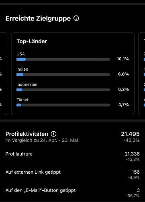Tap the 21.336 profile visits value
The height and width of the screenshot is (202, 145).
click(132, 154)
